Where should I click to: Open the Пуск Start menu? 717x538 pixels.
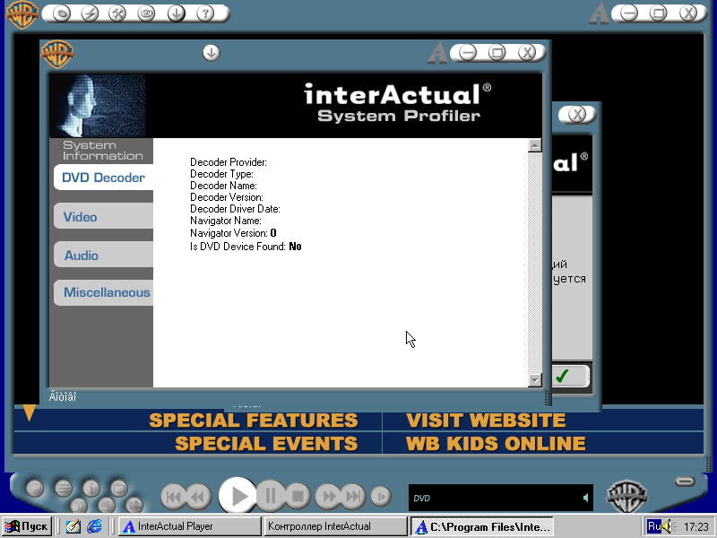pos(27,526)
